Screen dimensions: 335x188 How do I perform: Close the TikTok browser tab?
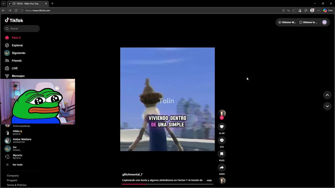click(46, 3)
